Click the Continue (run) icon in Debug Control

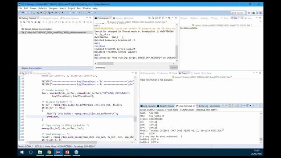[63, 22]
